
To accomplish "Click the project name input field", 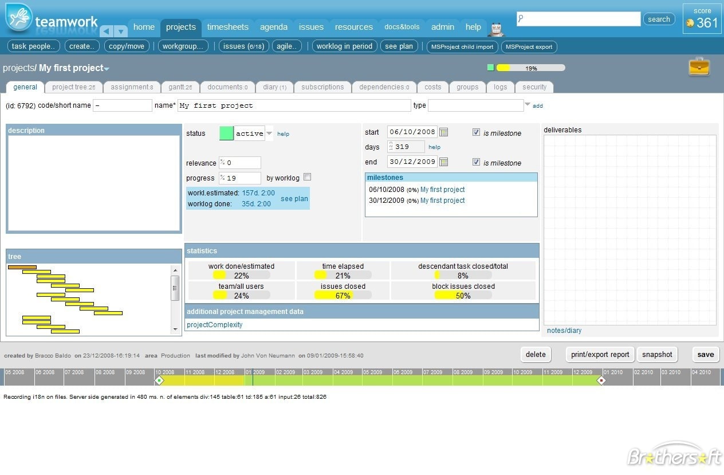I will click(294, 105).
